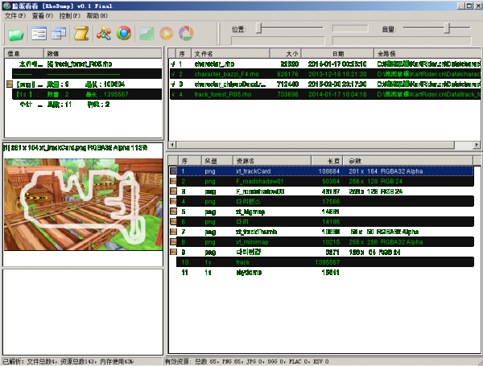Sort the file list by 日期 column
The image size is (483, 366).
[337, 54]
